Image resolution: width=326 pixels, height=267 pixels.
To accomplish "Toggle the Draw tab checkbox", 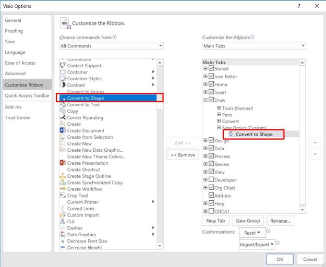I will 211,100.
